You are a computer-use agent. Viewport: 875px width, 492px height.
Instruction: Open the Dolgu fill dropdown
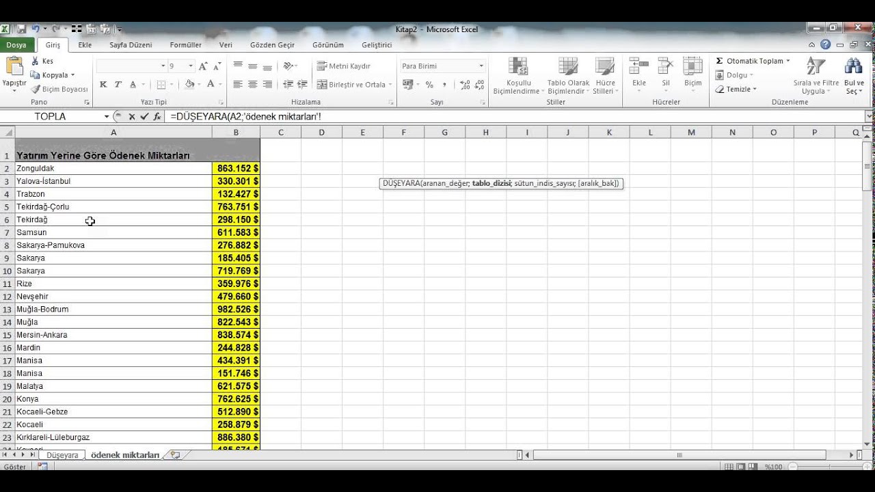pyautogui.click(x=735, y=75)
